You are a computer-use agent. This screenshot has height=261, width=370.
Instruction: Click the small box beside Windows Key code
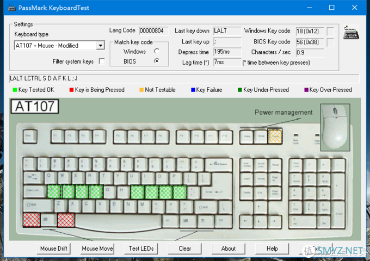tap(330, 32)
